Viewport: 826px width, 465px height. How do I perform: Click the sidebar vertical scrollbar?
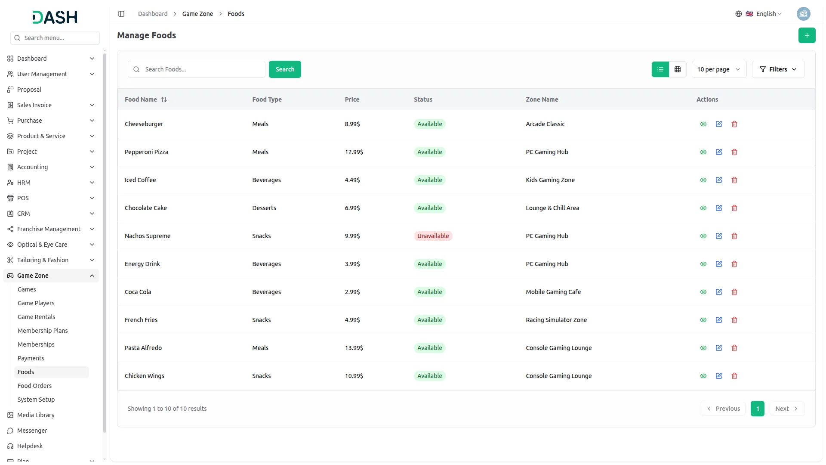(105, 241)
